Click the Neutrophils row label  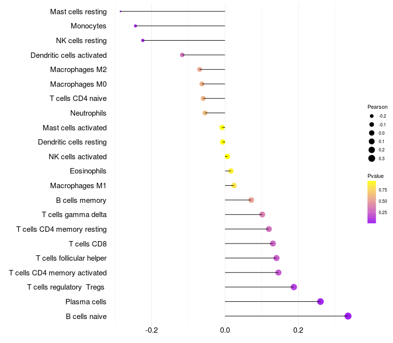pyautogui.click(x=88, y=113)
